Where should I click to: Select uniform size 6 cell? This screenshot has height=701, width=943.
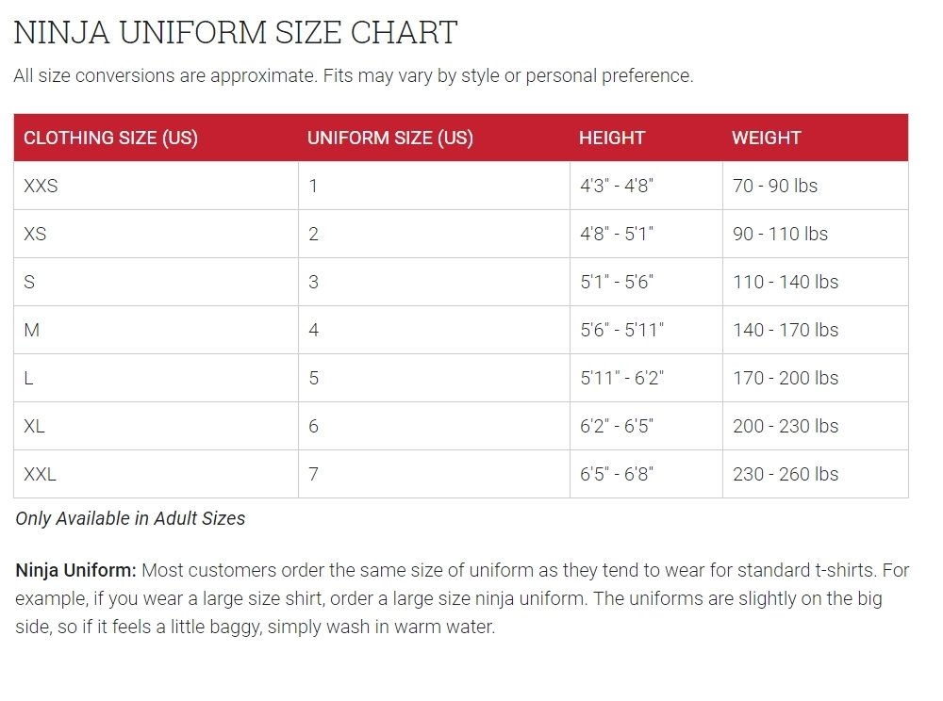(314, 426)
